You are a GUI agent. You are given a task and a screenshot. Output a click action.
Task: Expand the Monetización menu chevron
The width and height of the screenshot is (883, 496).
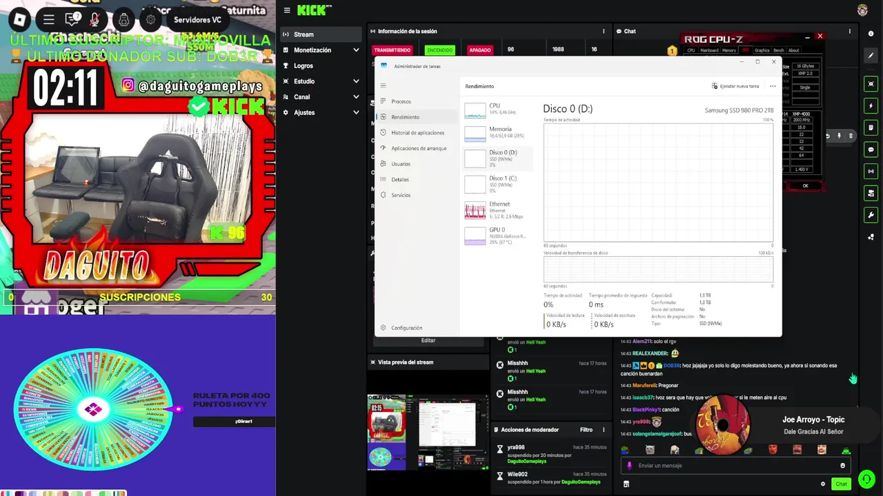(356, 50)
